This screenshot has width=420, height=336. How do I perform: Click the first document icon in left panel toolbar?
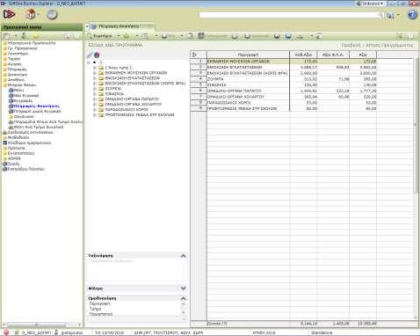click(x=6, y=36)
